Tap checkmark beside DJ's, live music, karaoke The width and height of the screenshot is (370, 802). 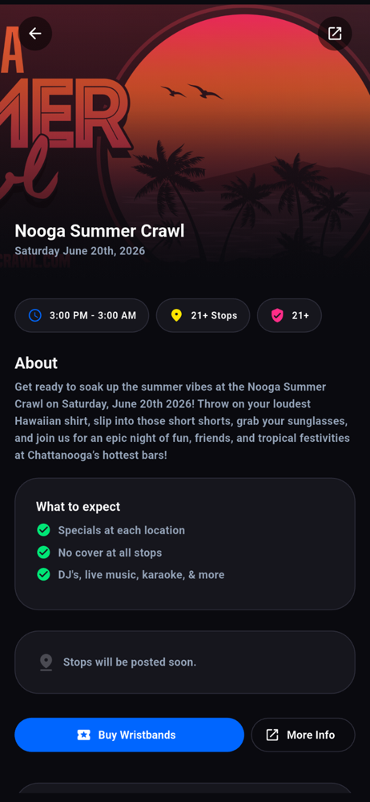point(43,574)
